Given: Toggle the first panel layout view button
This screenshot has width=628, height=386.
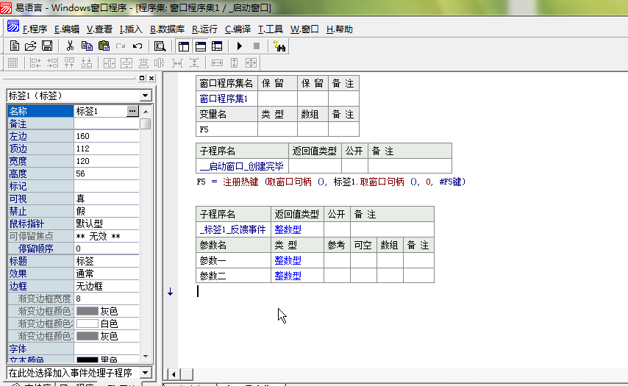Looking at the screenshot, I should [x=184, y=46].
